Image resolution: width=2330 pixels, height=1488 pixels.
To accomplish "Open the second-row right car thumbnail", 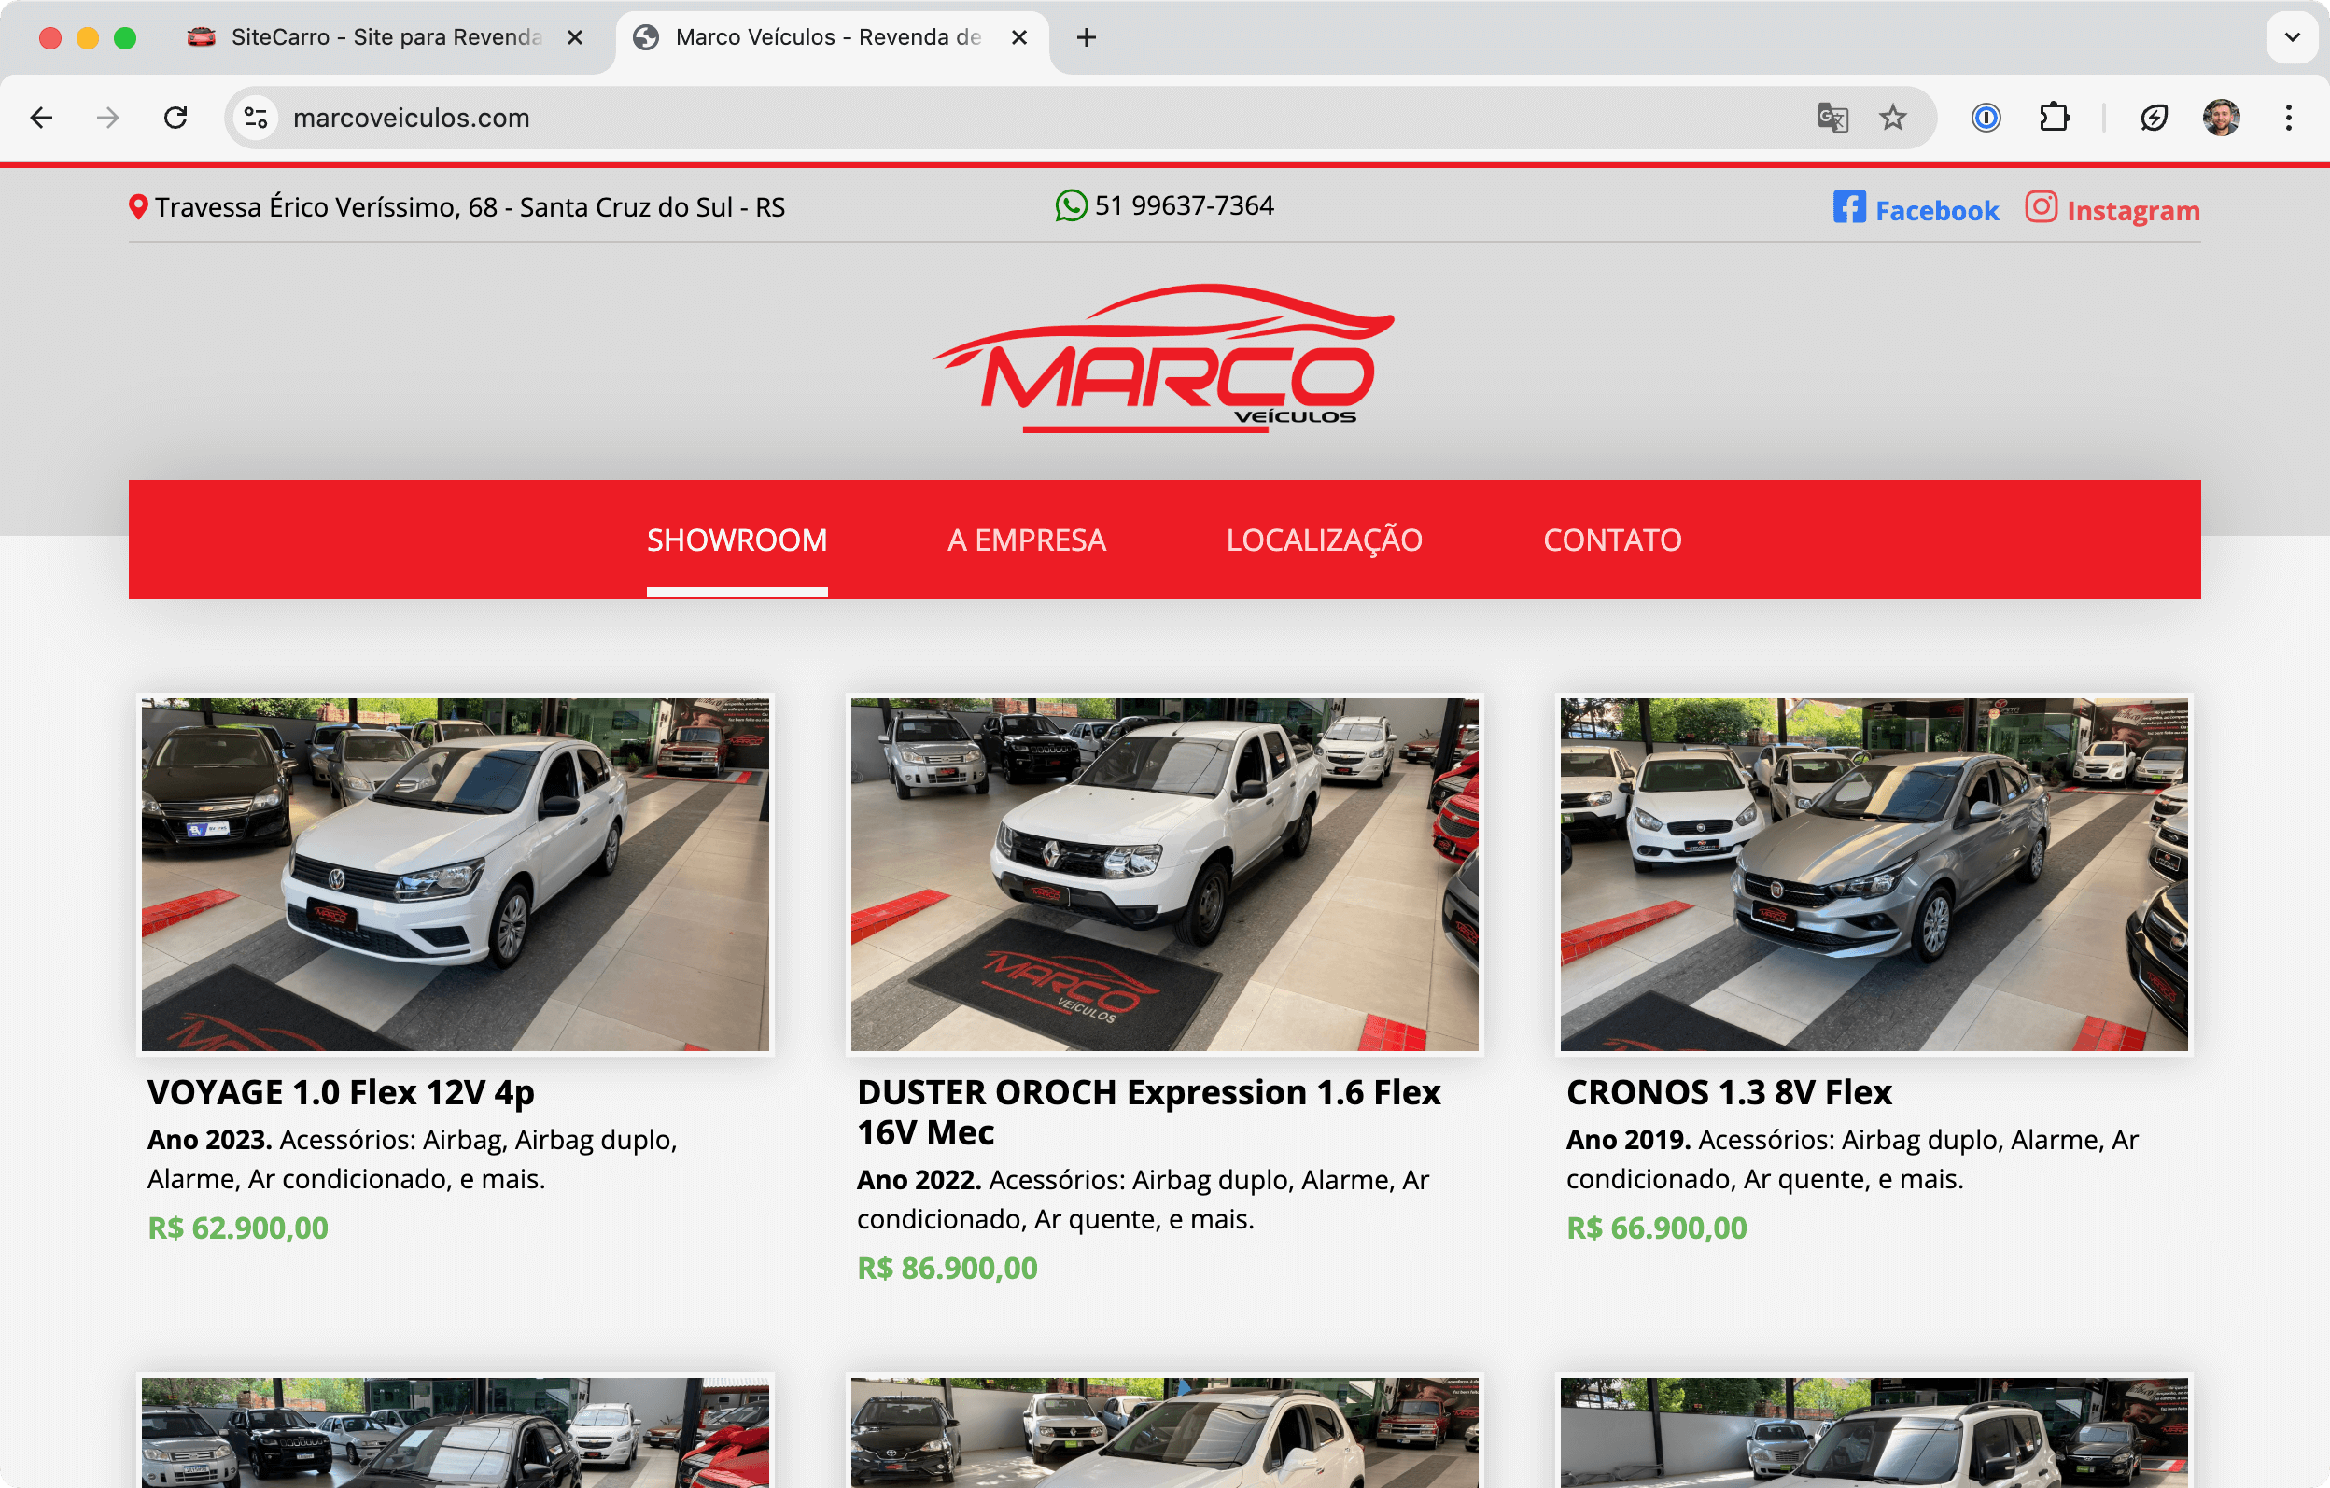I will pos(1874,1434).
